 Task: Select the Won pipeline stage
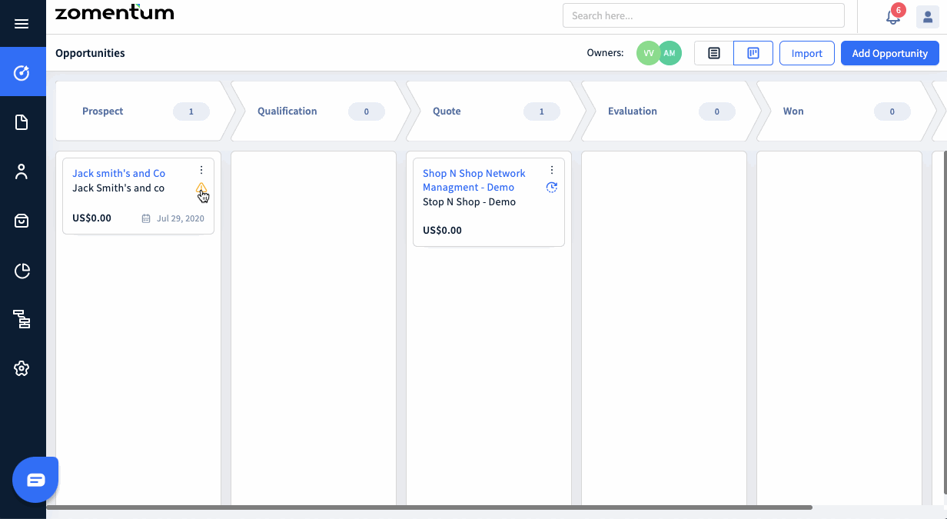[793, 111]
